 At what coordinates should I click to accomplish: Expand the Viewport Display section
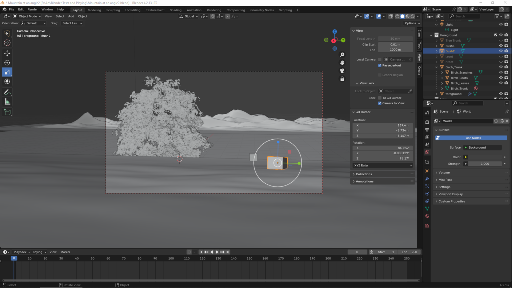(471, 194)
